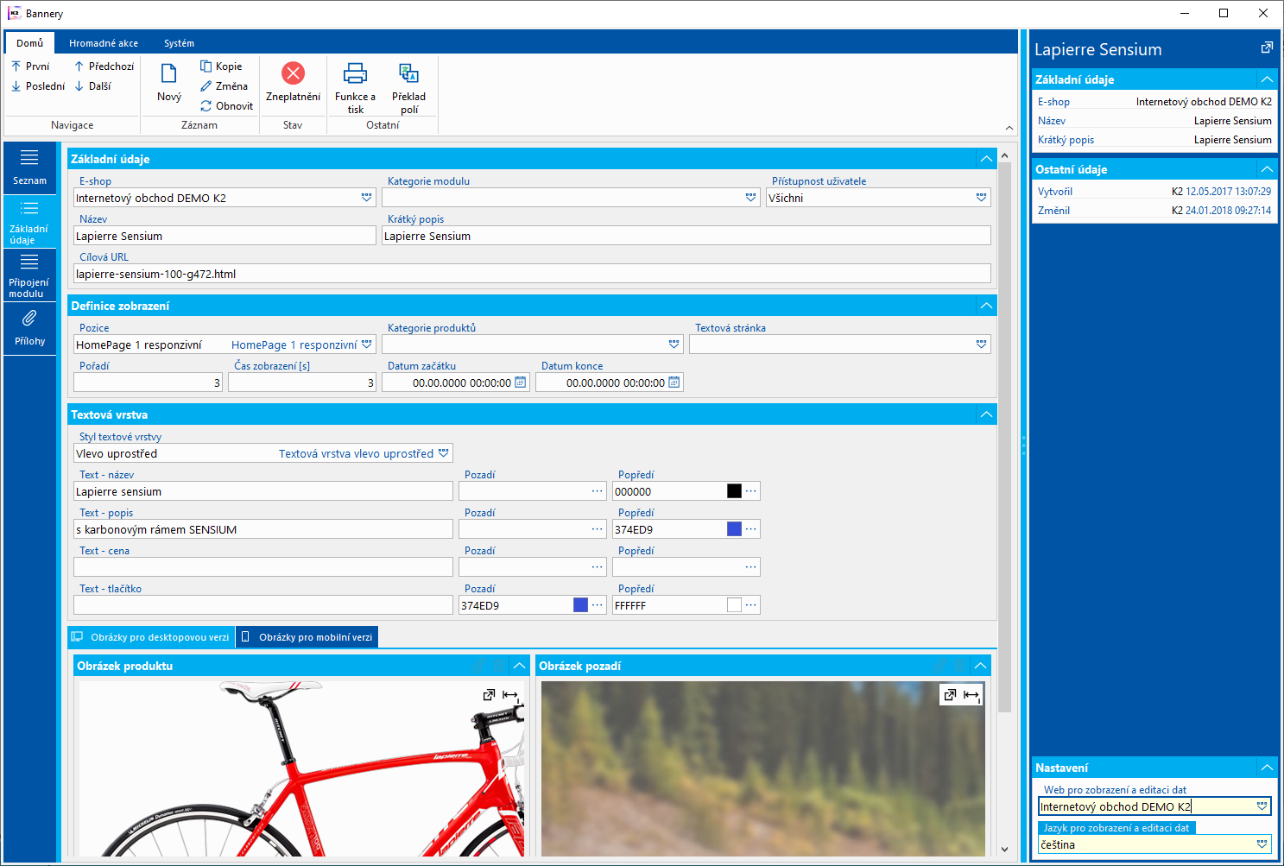Switch to Hromadné akce ribbon tab

tap(104, 43)
